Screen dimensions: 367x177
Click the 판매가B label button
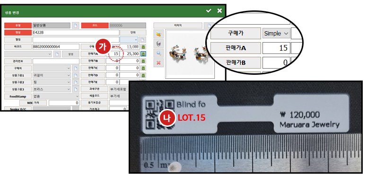93,61
